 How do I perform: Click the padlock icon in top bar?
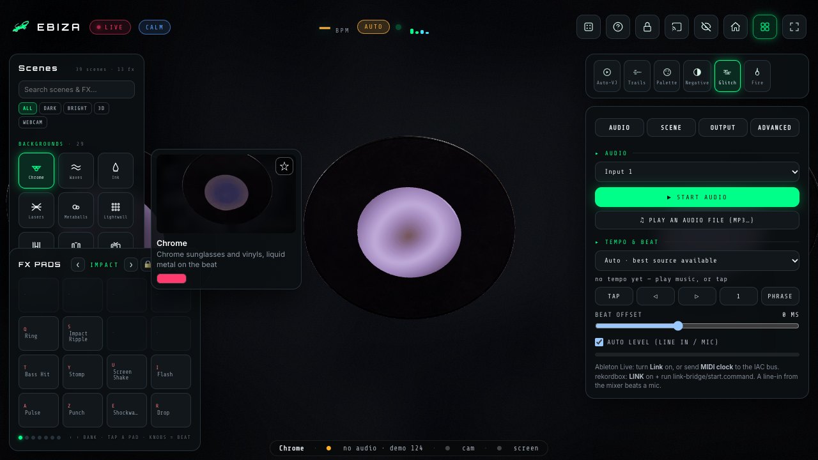(647, 27)
